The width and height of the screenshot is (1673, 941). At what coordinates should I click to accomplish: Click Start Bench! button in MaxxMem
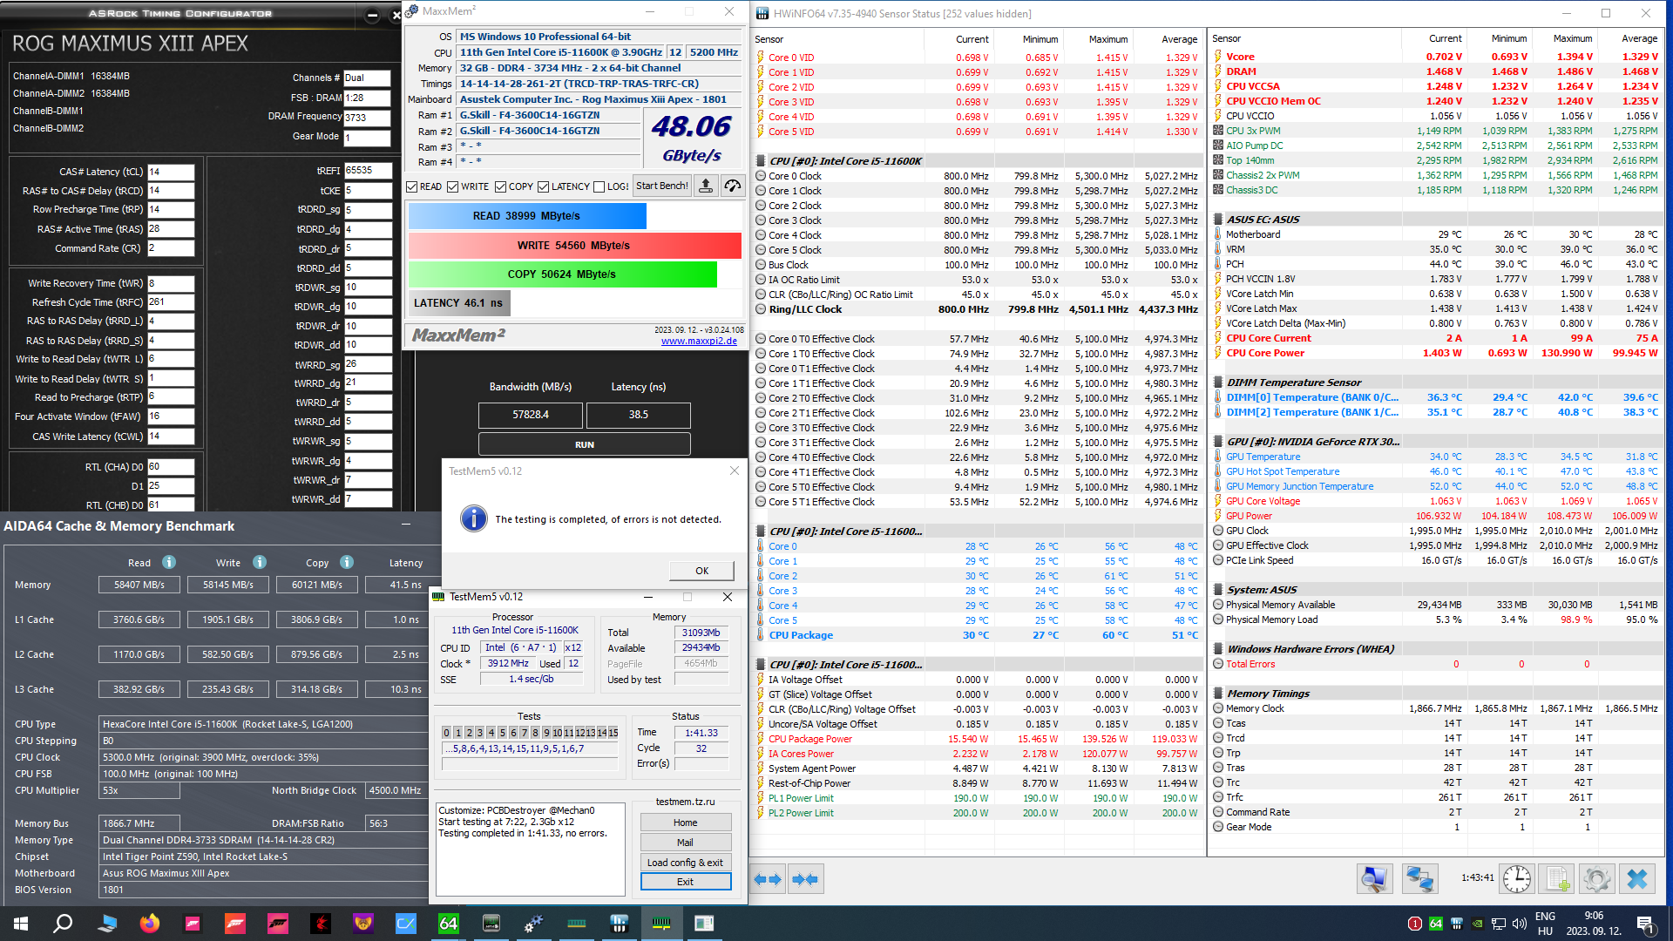[x=662, y=186]
